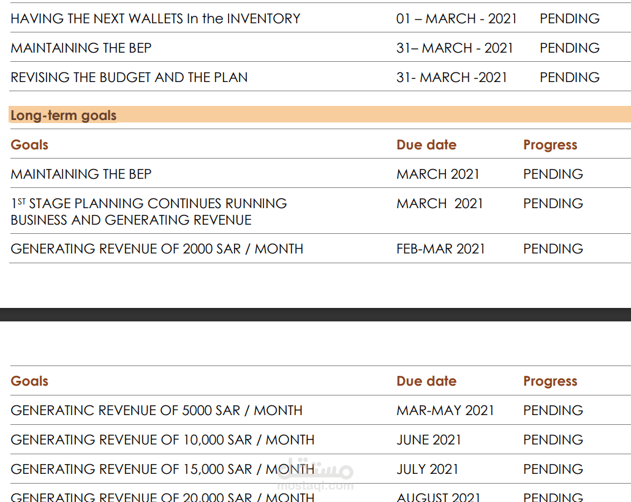Image resolution: width=631 pixels, height=502 pixels.
Task: Click the 'Long-term goals' section heading
Action: point(64,116)
